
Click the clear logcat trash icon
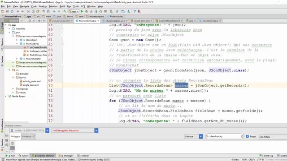13,143
